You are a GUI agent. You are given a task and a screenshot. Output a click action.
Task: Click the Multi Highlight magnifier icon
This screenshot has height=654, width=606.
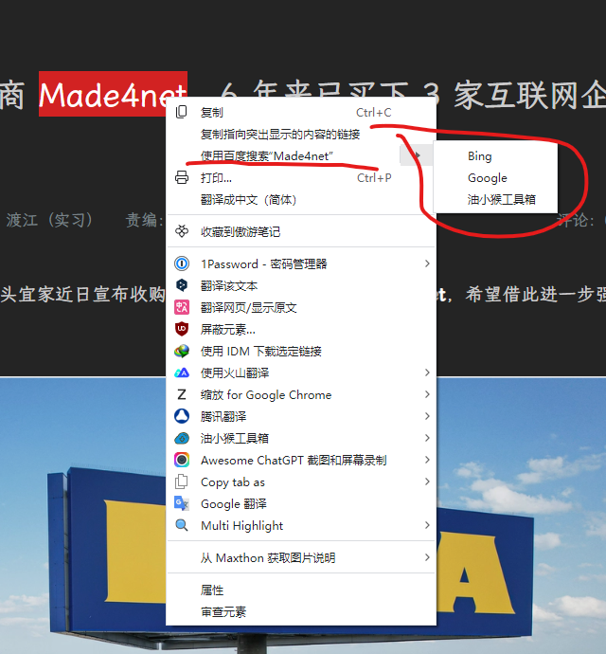[181, 525]
